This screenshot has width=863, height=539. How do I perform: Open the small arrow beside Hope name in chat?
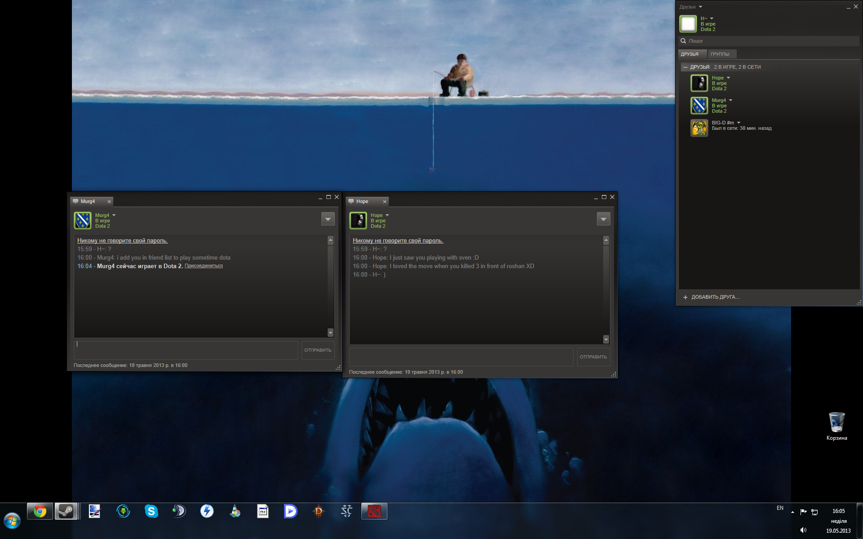click(387, 215)
